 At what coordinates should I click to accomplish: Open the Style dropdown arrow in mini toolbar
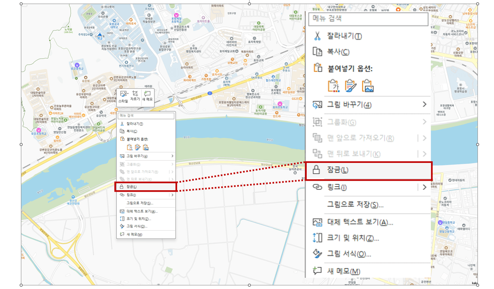pyautogui.click(x=128, y=94)
